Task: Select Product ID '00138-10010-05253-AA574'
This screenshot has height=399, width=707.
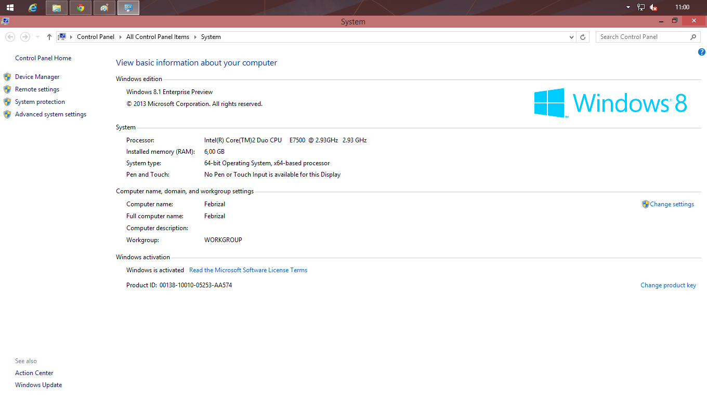Action: [195, 285]
